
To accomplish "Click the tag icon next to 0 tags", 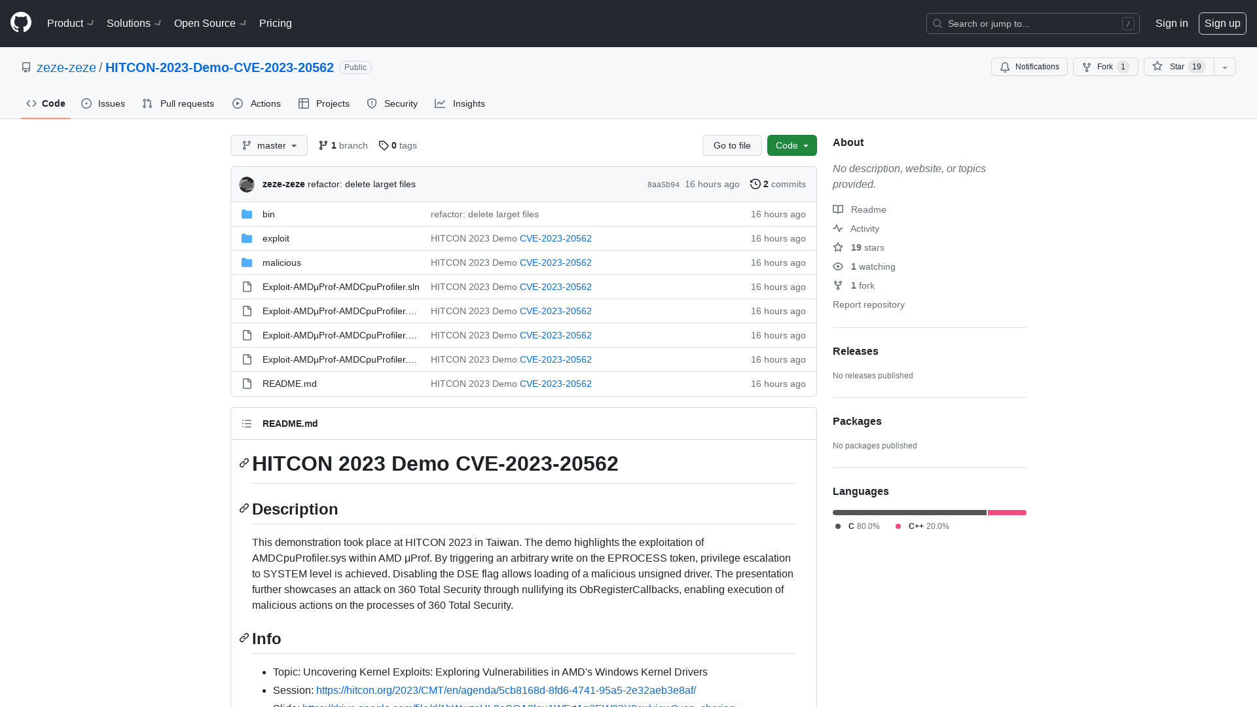I will tap(384, 145).
